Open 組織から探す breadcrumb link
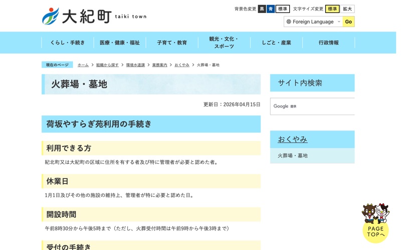401x250 pixels. [107, 65]
